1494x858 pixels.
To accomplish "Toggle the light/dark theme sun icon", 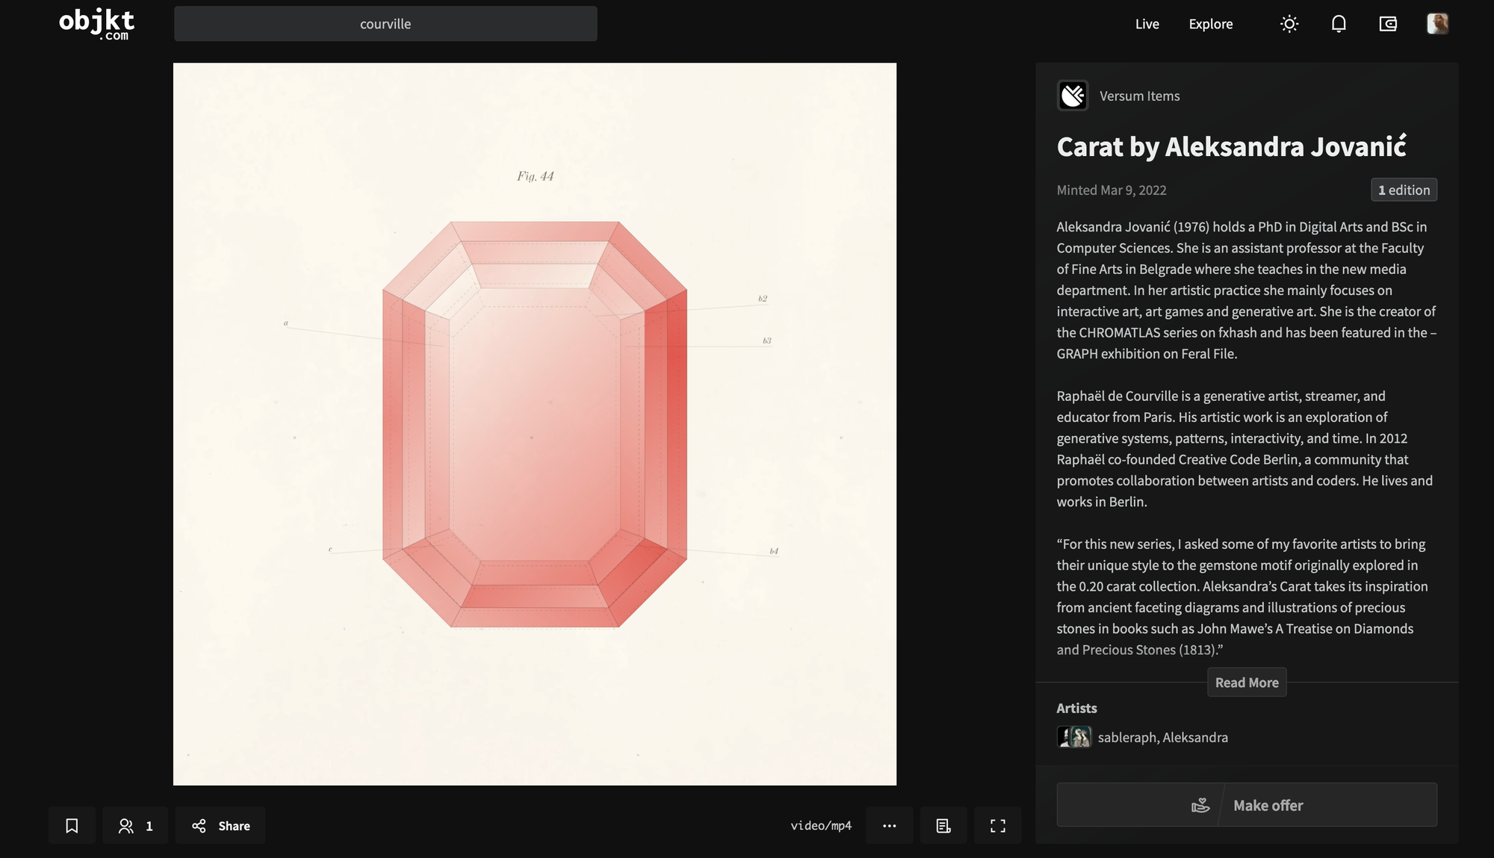I will [1289, 24].
